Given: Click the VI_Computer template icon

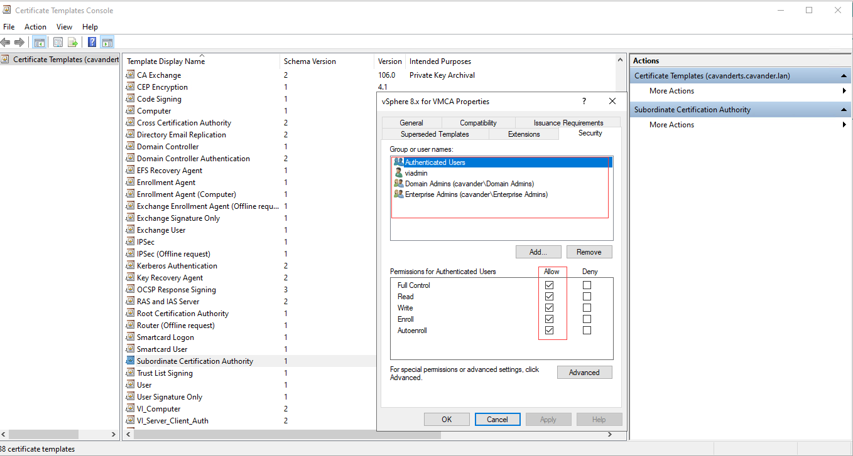Looking at the screenshot, I should (x=130, y=408).
